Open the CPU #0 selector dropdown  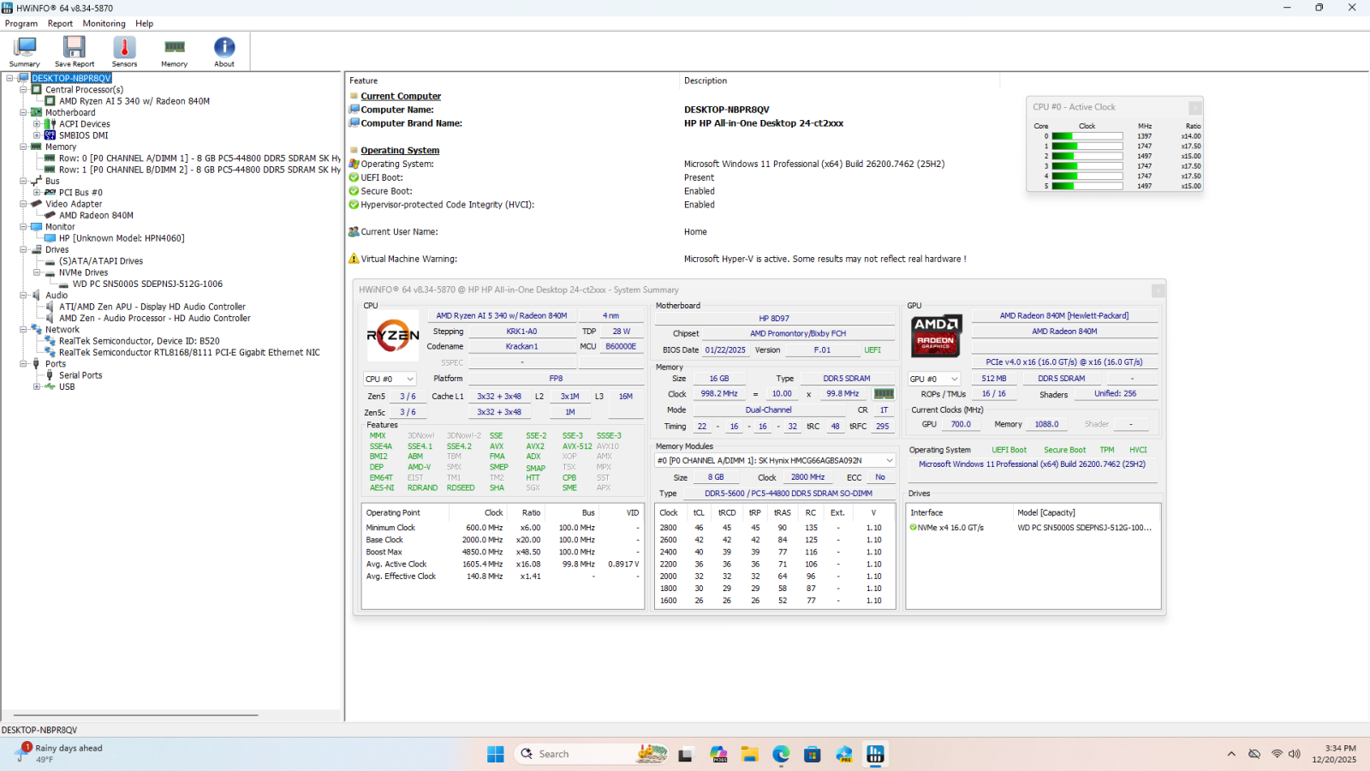pos(390,379)
